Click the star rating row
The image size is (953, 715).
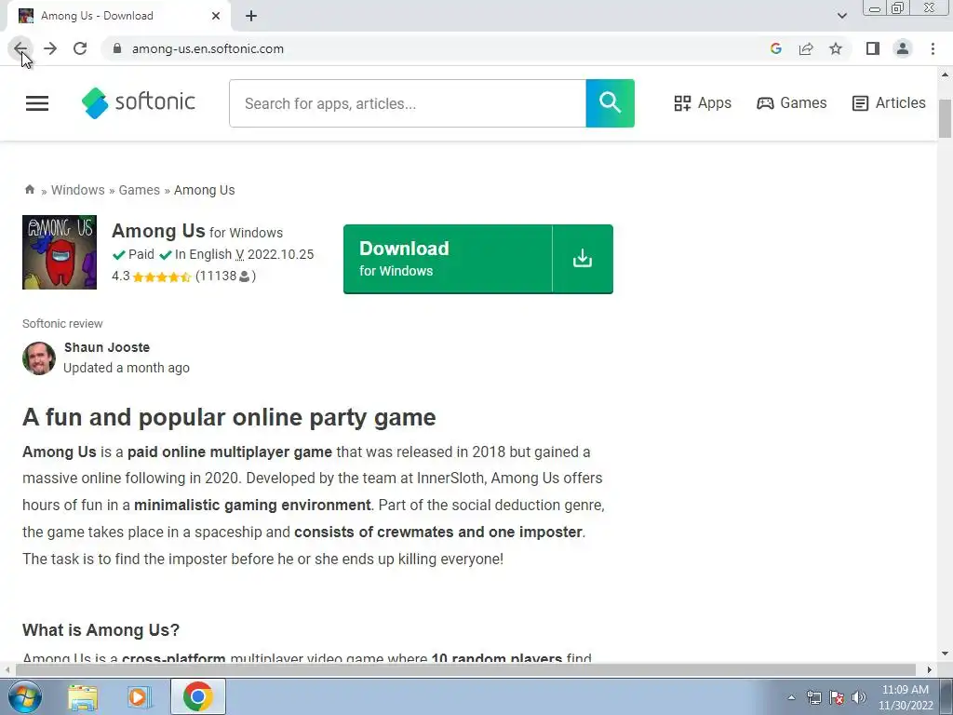pos(162,277)
